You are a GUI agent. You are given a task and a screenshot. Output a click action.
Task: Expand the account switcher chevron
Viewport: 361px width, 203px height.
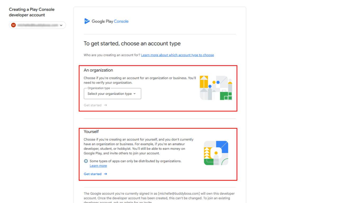coord(61,25)
